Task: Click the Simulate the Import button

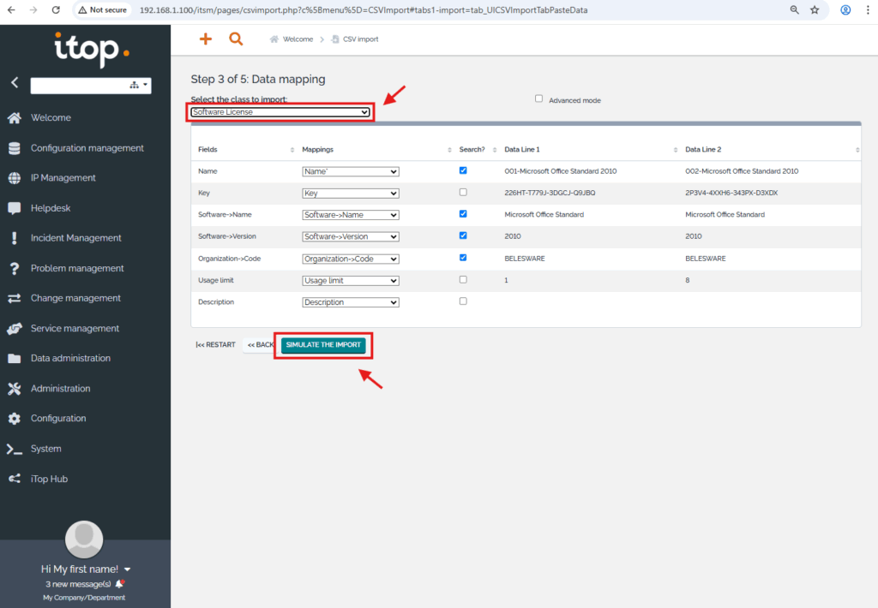Action: (x=324, y=344)
